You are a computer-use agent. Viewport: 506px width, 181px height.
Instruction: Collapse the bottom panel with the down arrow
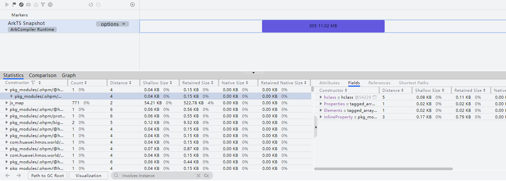click(x=253, y=73)
